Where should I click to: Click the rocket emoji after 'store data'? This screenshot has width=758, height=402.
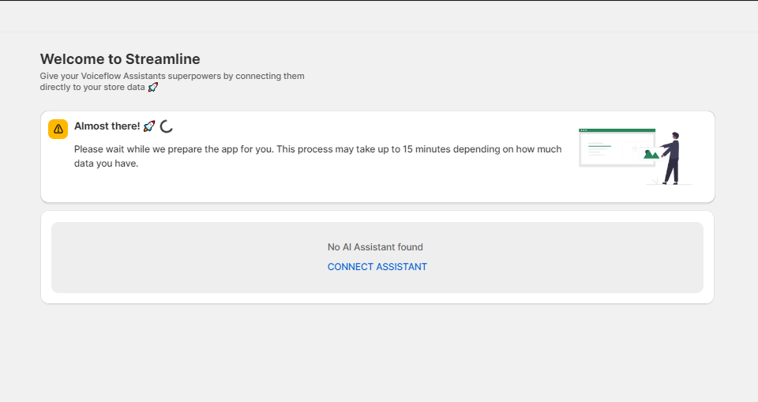pyautogui.click(x=152, y=87)
